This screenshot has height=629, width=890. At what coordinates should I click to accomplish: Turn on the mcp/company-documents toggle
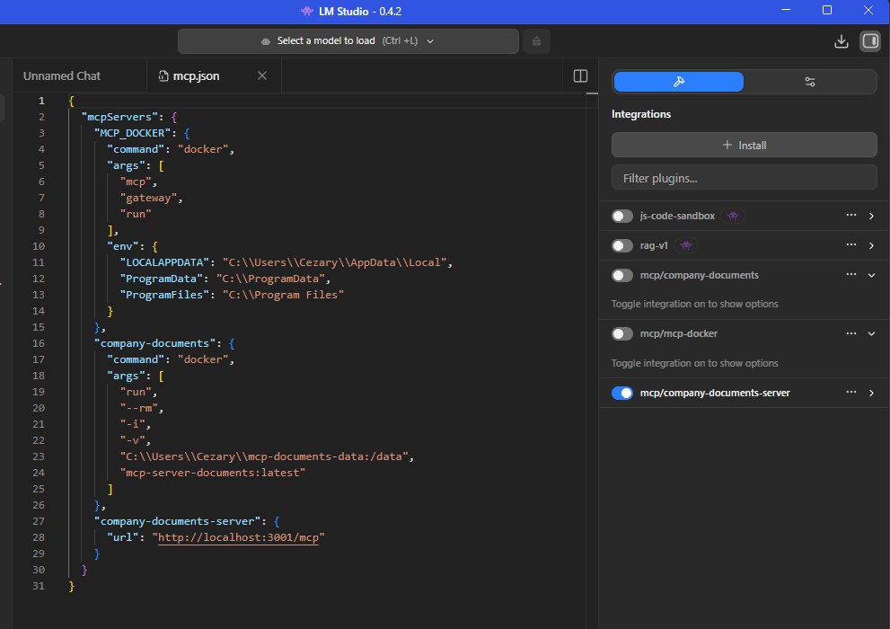(x=622, y=275)
